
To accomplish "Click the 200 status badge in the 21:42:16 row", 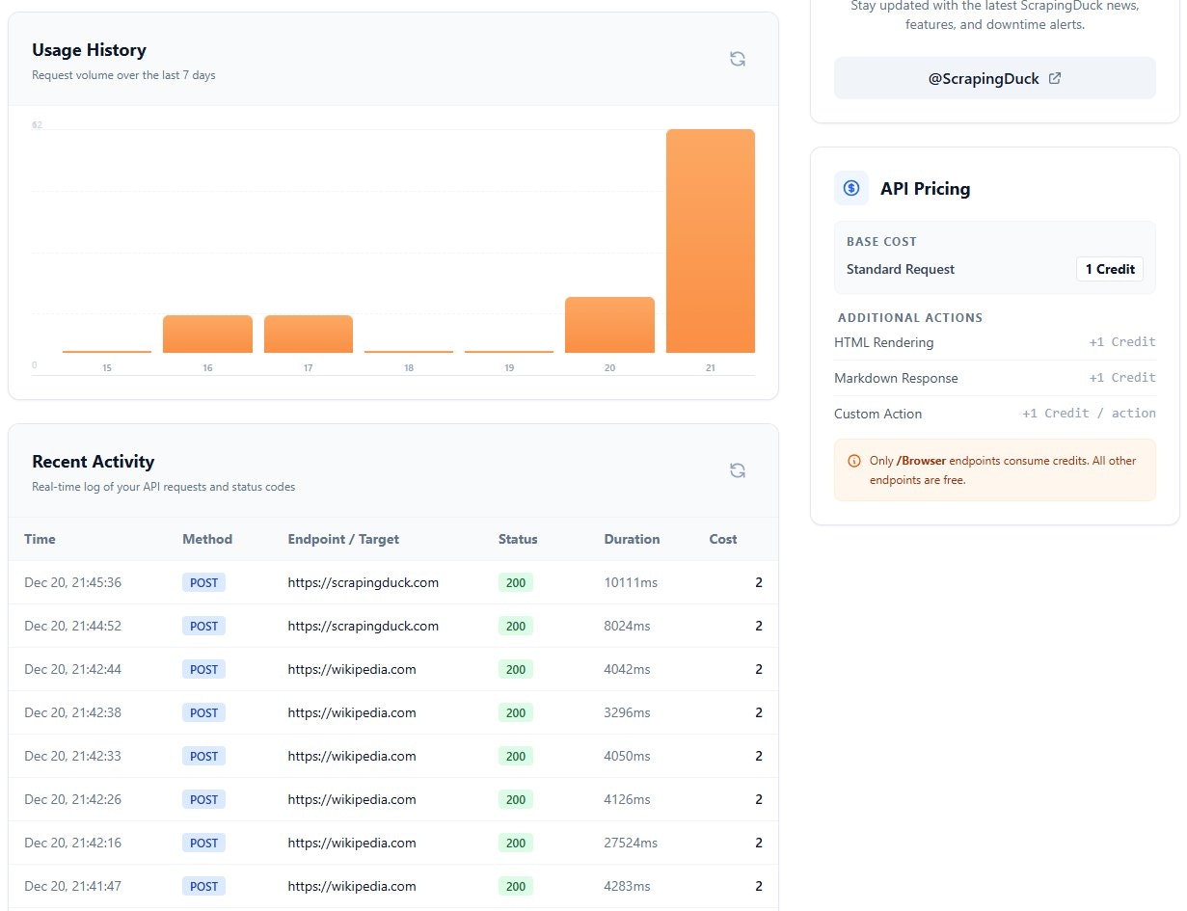I will [x=516, y=843].
